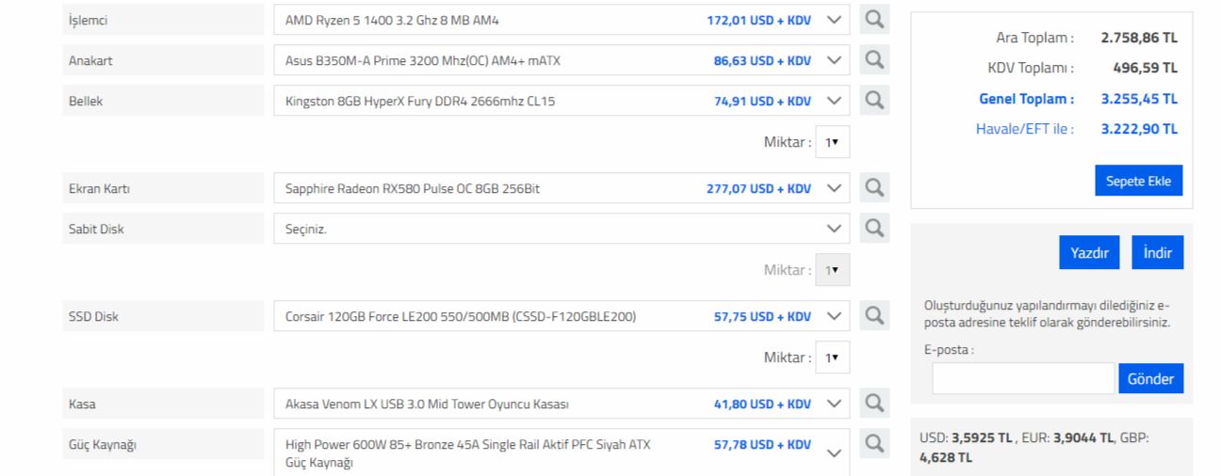Click the İndir download button
The image size is (1221, 476).
tap(1157, 253)
